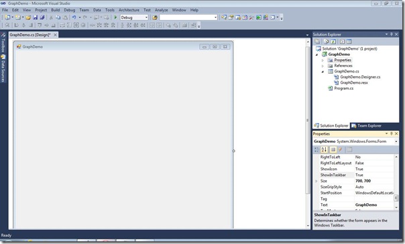Click the Toolbox wrench icon in left sidebar
The width and height of the screenshot is (405, 244).
tap(3, 35)
